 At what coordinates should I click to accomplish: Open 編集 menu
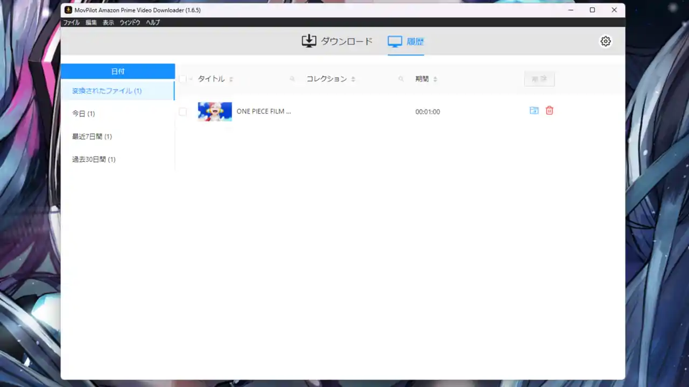click(x=91, y=23)
